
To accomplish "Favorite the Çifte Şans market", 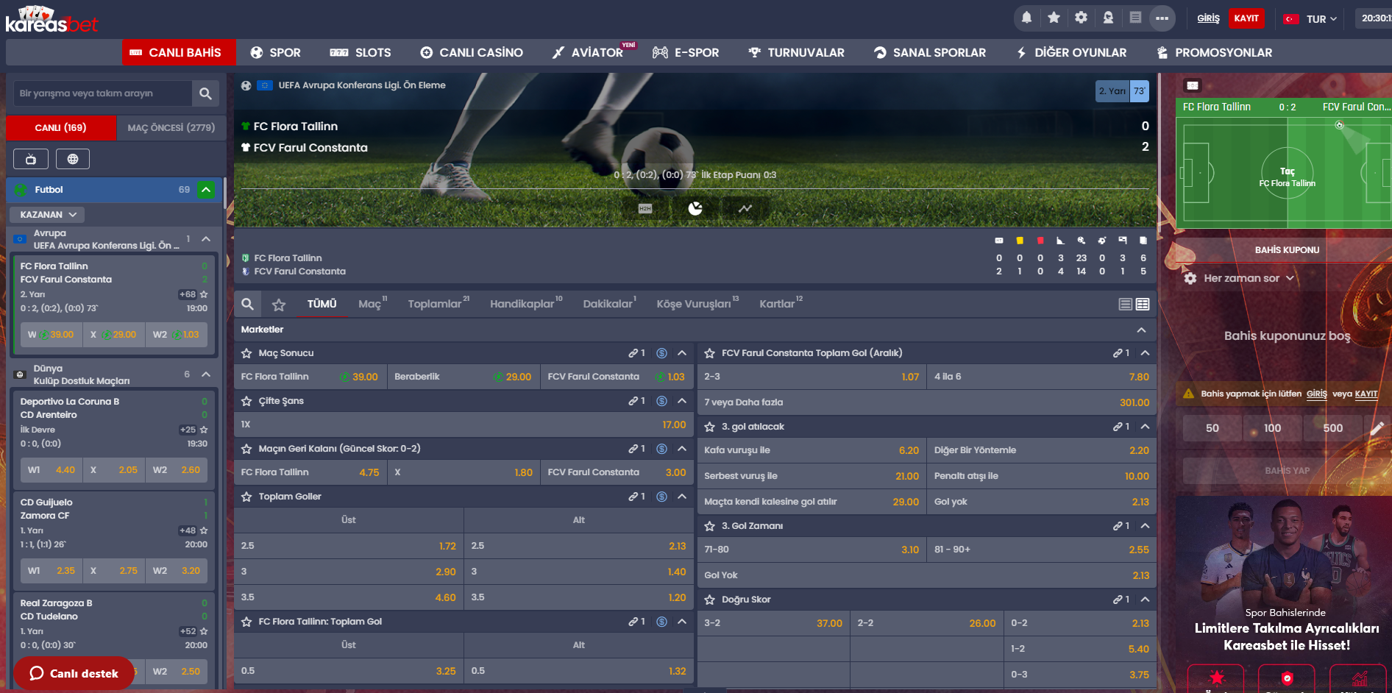I will pyautogui.click(x=247, y=401).
